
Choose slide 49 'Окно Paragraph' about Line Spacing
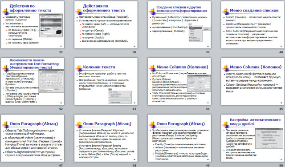click(x=179, y=138)
